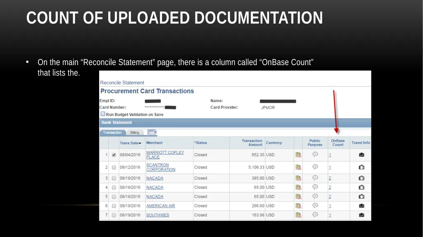Open distribution icon for Southwes row
This screenshot has height=237, width=423.
tap(298, 215)
